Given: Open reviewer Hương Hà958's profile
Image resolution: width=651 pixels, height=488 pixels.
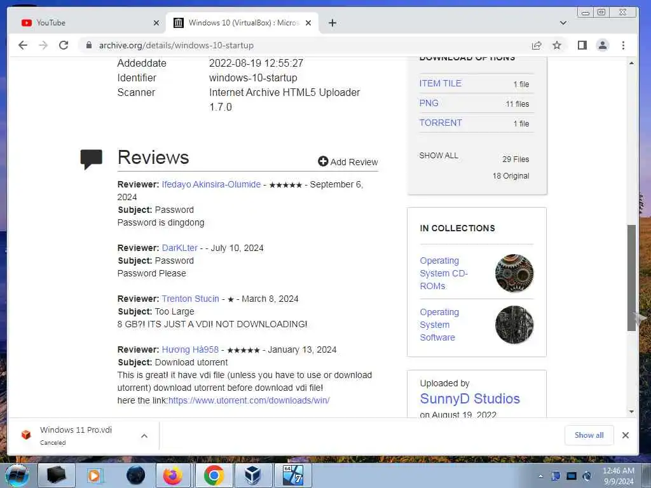Looking at the screenshot, I should pos(190,349).
